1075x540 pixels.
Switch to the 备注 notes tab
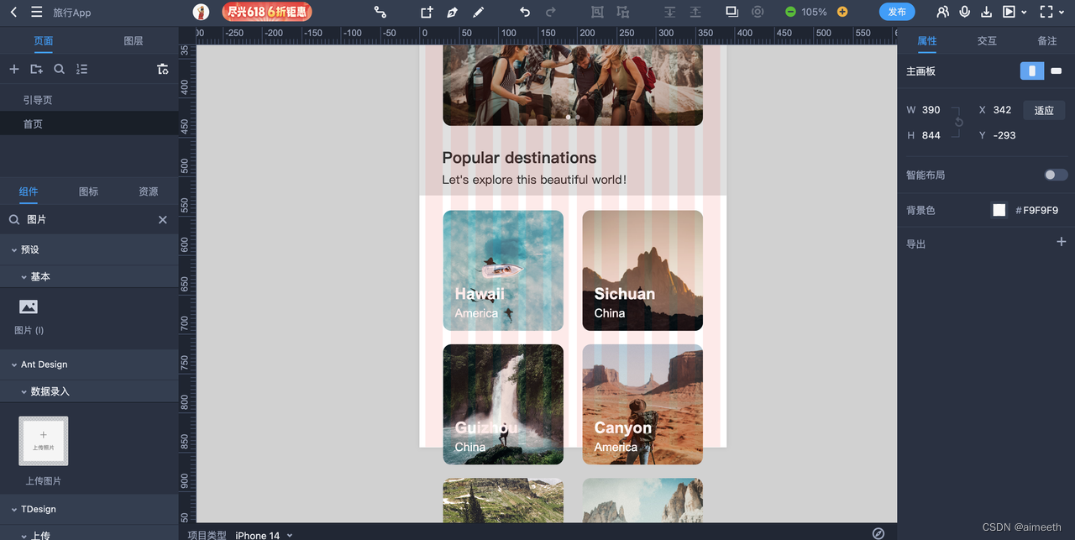pyautogui.click(x=1046, y=40)
